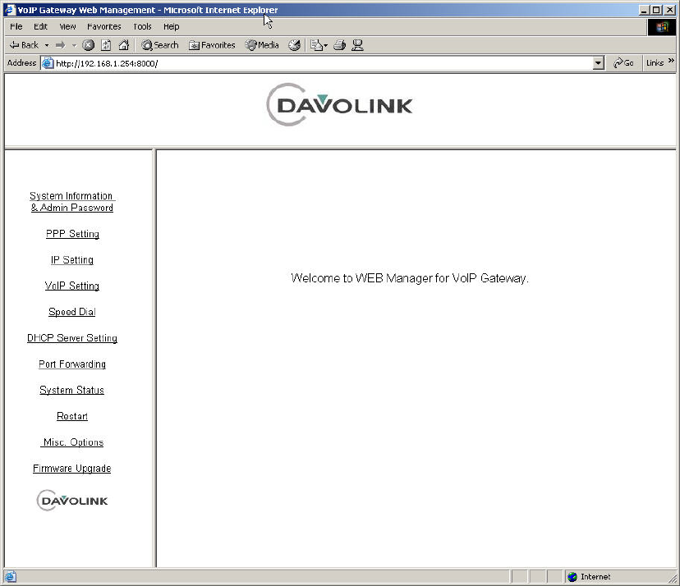Click the IE title bar icon
This screenshot has height=586, width=680.
coord(10,10)
